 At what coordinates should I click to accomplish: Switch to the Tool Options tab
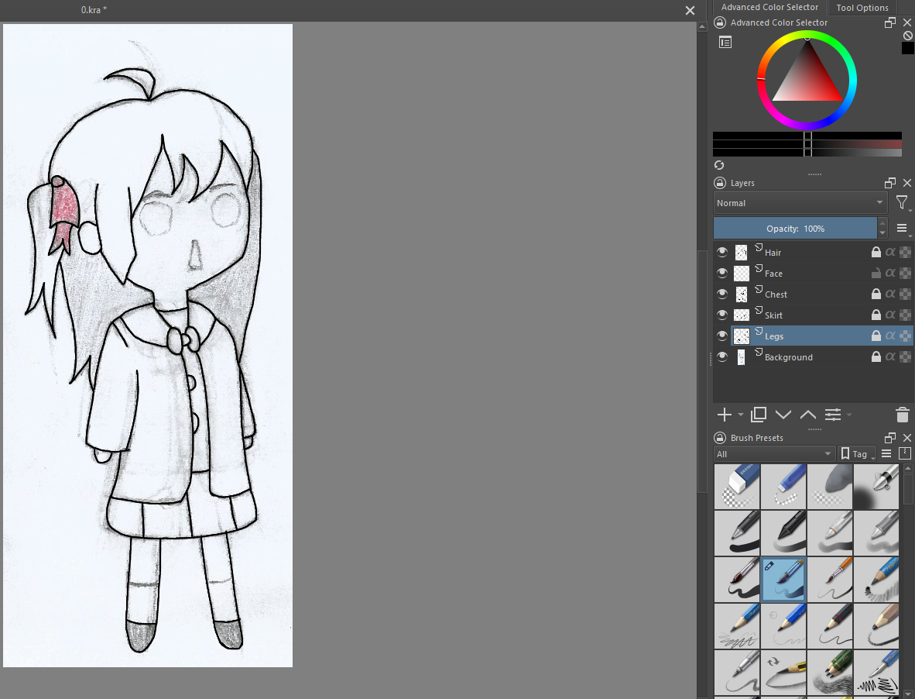pos(862,8)
